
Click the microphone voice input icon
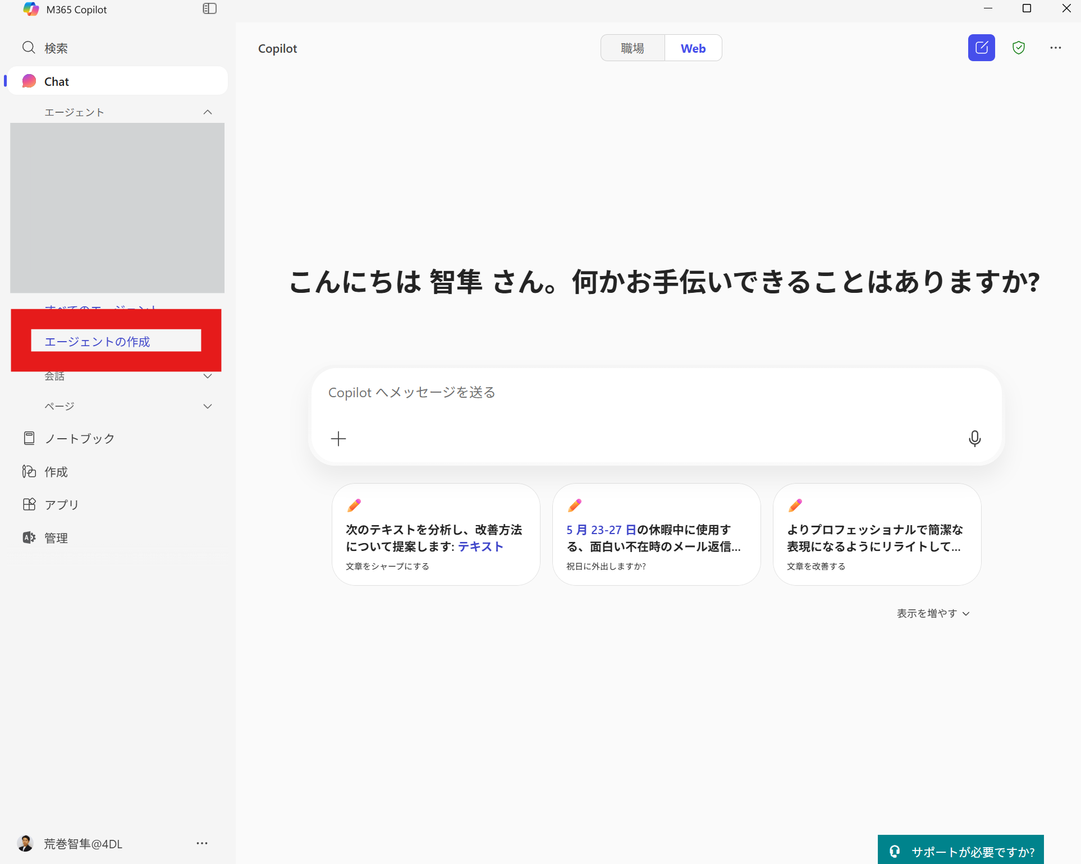pos(975,438)
